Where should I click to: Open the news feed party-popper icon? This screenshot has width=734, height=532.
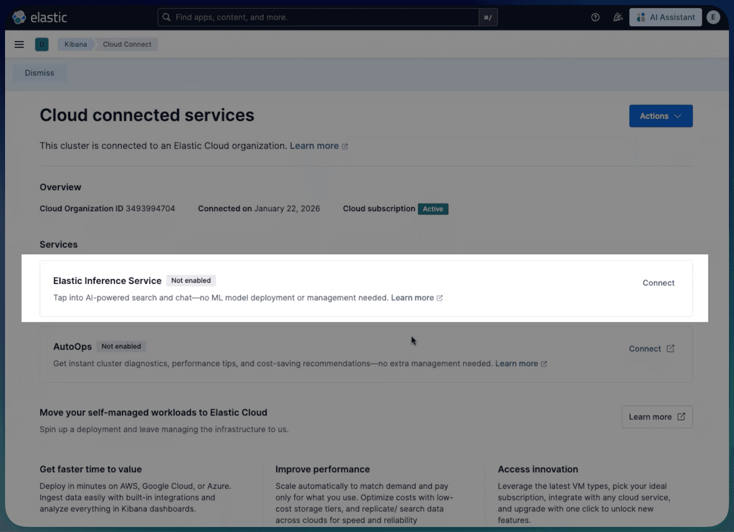click(617, 17)
